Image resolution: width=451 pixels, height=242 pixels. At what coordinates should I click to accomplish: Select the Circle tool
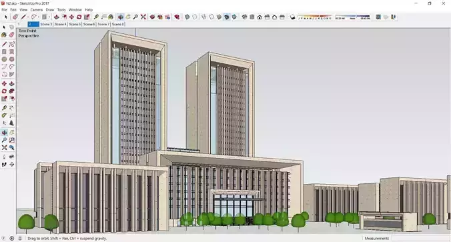click(x=4, y=59)
